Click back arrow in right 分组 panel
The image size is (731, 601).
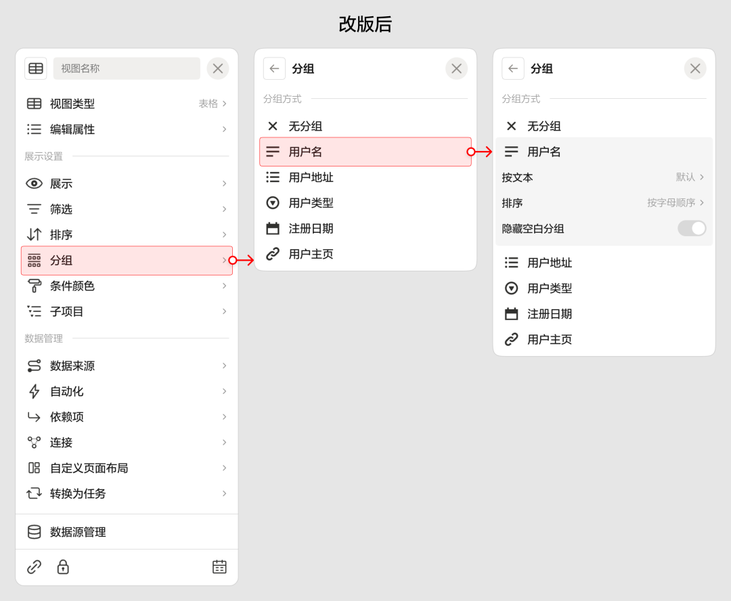tap(513, 68)
